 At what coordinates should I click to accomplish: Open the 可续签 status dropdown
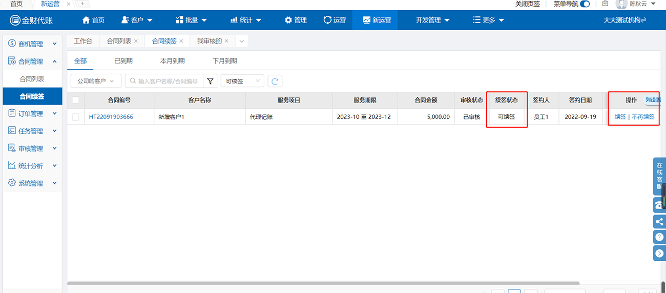point(242,81)
